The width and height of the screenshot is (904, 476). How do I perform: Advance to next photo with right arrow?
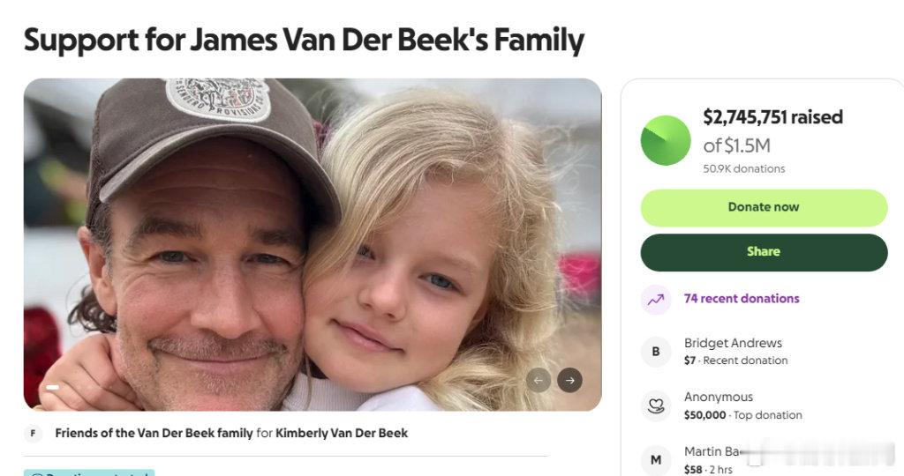569,380
